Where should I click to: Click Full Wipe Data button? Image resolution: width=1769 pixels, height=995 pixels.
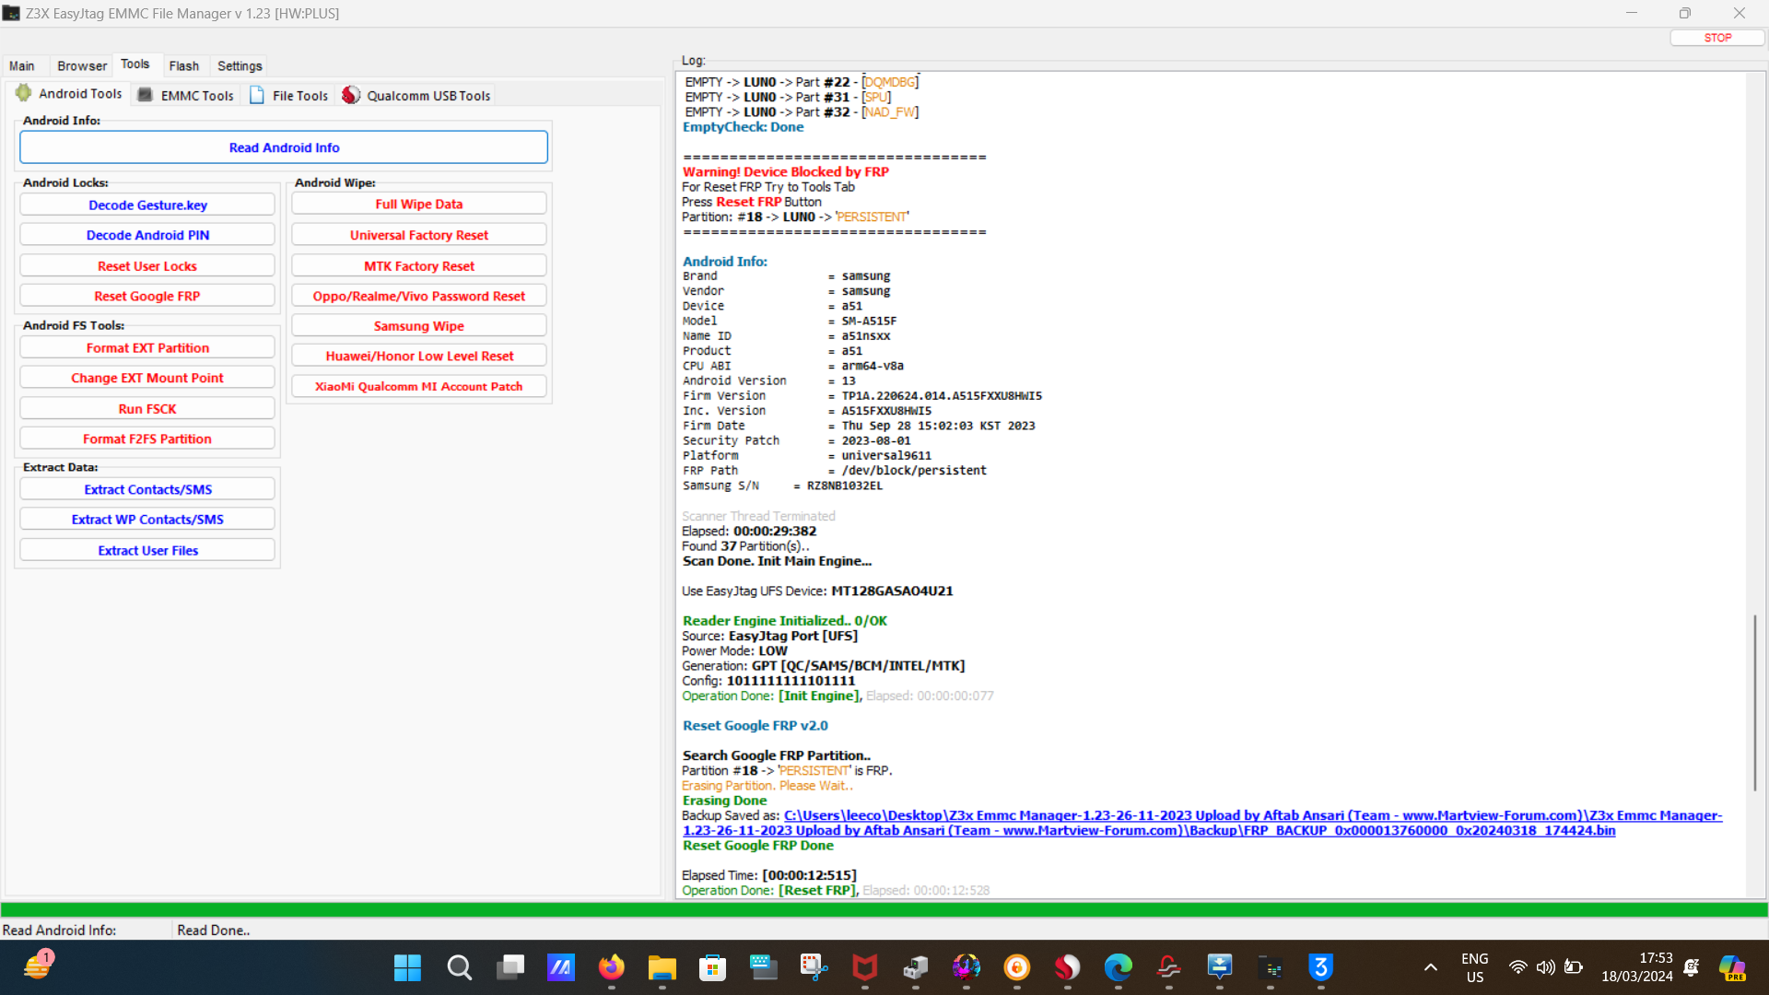point(419,204)
